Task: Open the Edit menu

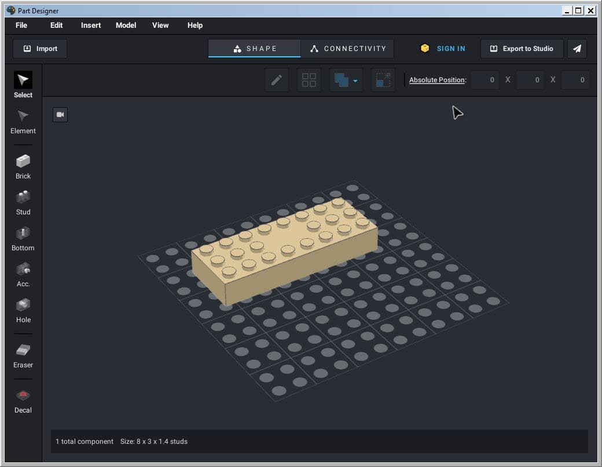Action: click(x=57, y=25)
